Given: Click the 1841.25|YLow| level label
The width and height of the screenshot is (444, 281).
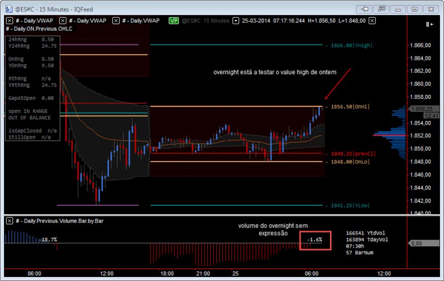Looking at the screenshot, I should tap(350, 206).
